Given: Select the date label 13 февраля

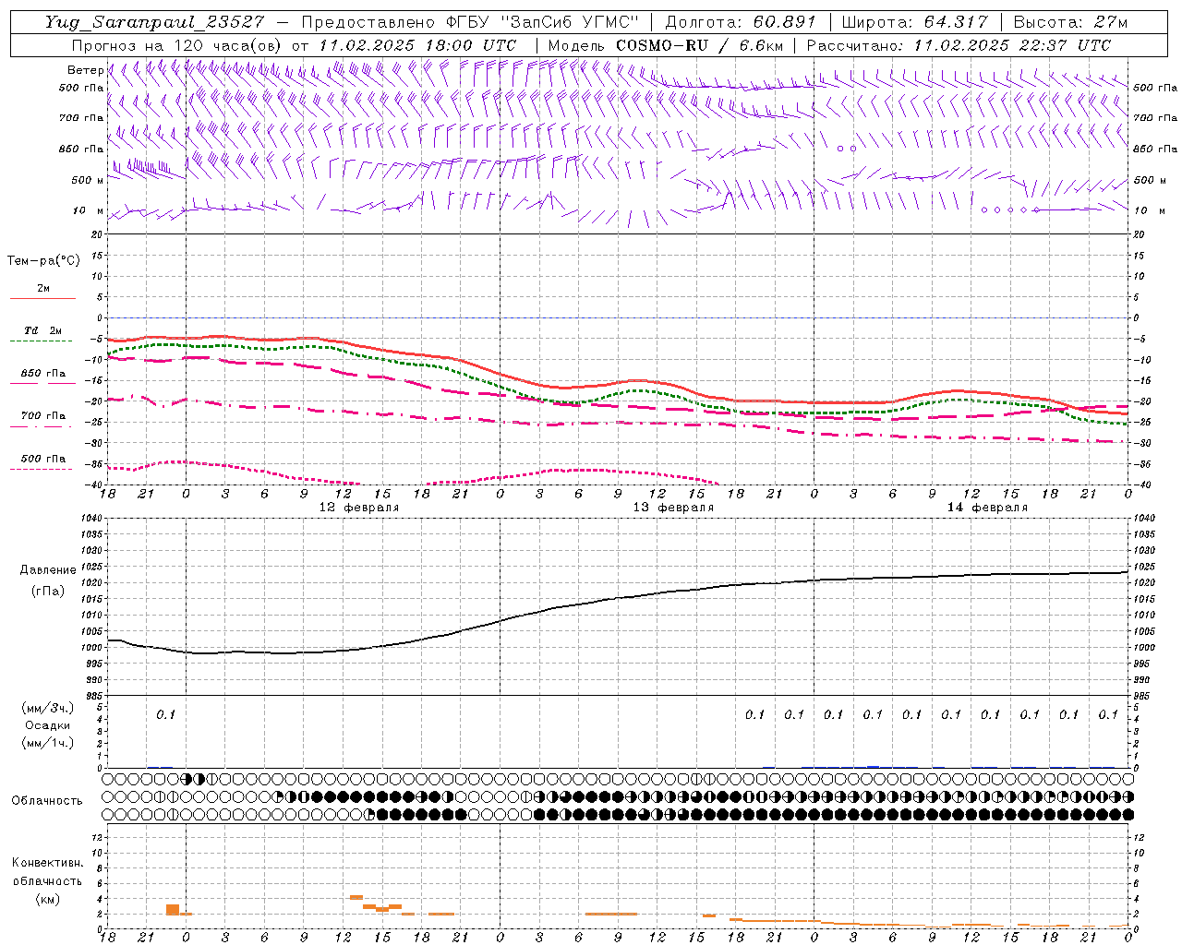Looking at the screenshot, I should (673, 508).
